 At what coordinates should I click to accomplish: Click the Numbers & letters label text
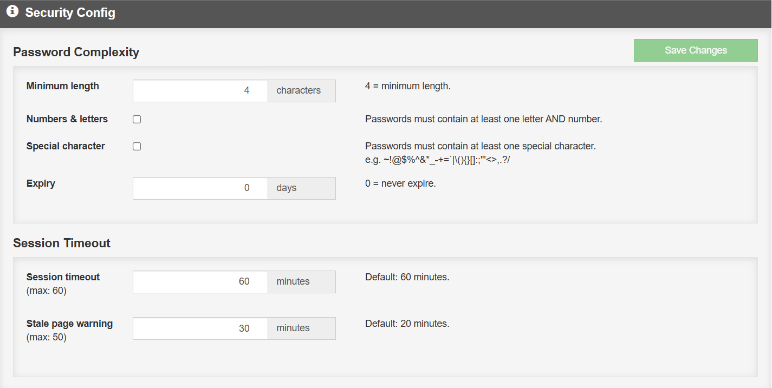(x=67, y=119)
